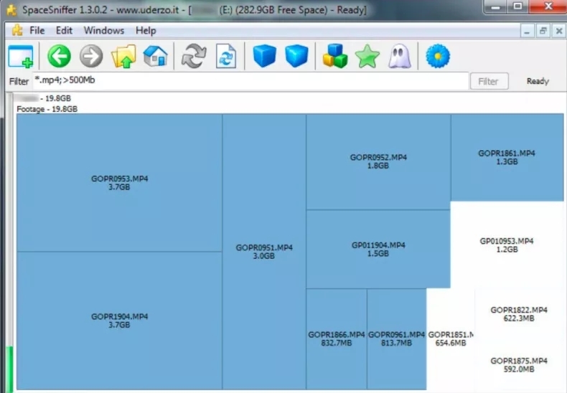
Task: Select the GOPR1861.MP4 block
Action: [x=507, y=157]
